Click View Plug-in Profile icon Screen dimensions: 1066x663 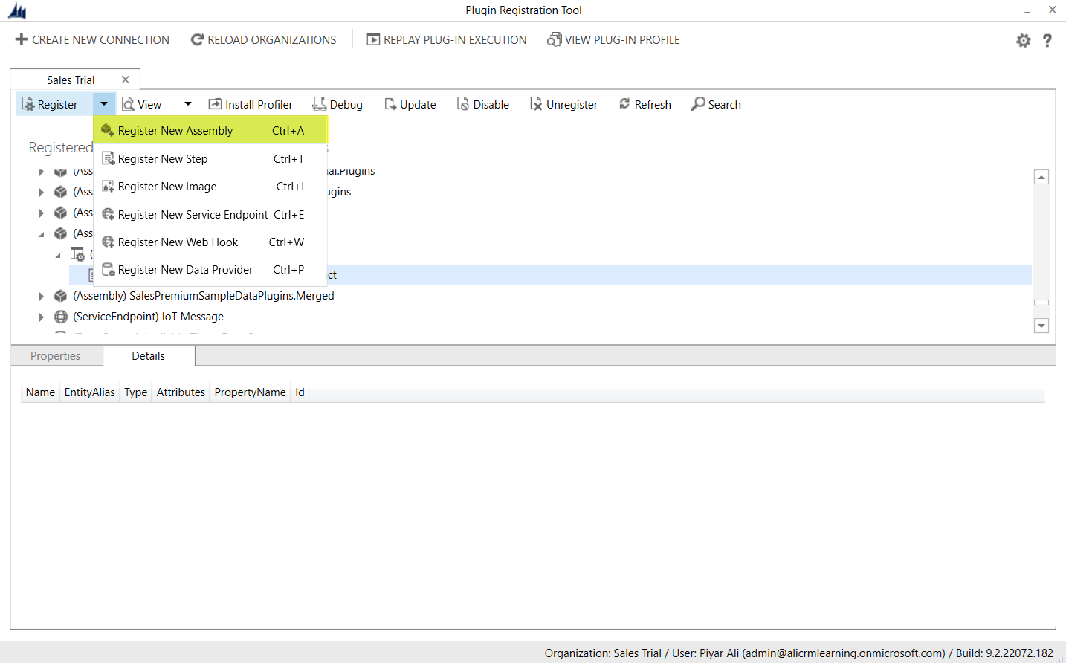click(x=555, y=39)
